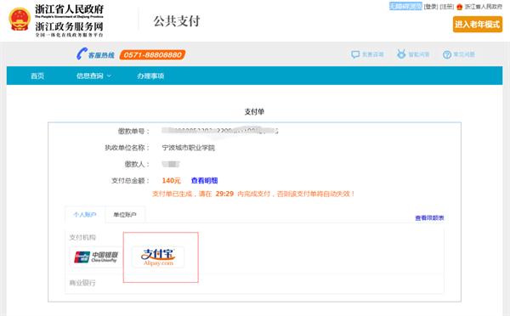This screenshot has height=316, width=510.
Task: Open the 办理事项 navigation item
Action: coord(150,76)
